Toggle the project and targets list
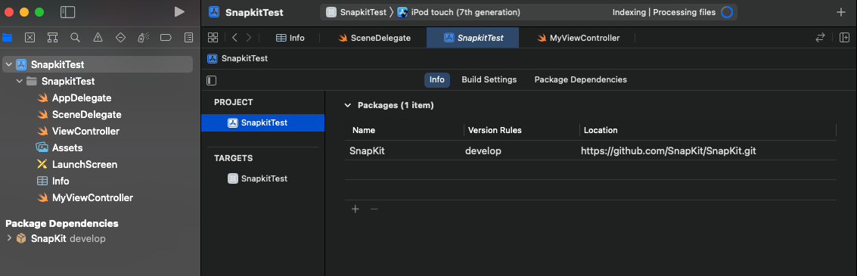 [x=212, y=80]
